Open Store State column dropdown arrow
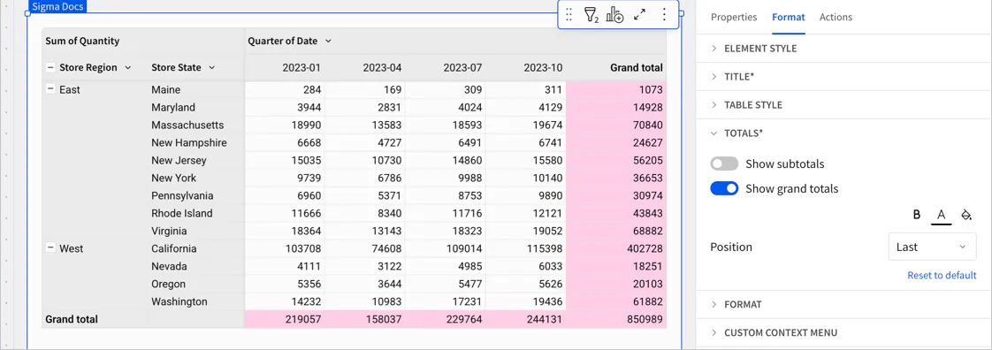 coord(212,68)
